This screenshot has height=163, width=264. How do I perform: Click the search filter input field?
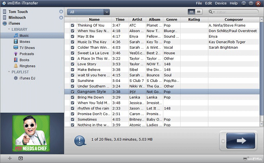[x=236, y=12]
